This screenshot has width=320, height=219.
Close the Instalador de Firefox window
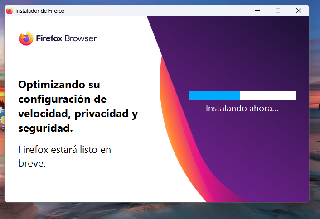(x=299, y=11)
